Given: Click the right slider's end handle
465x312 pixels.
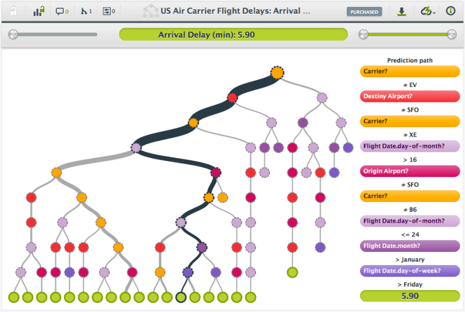Looking at the screenshot, I should coord(452,35).
